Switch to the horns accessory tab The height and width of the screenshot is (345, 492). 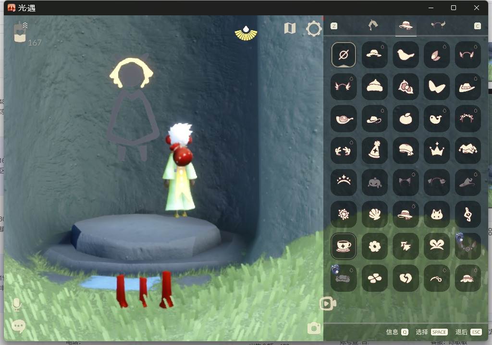(x=438, y=25)
